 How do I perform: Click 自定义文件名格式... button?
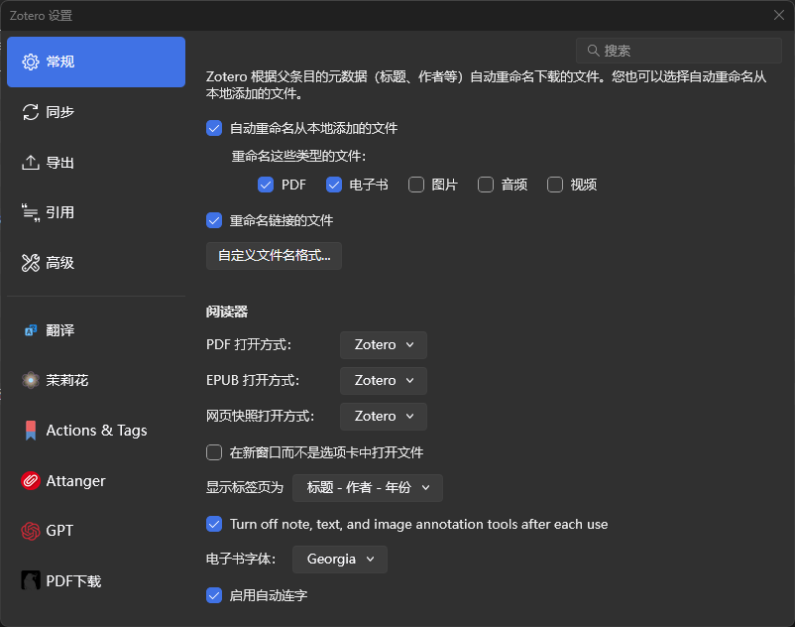pos(274,256)
